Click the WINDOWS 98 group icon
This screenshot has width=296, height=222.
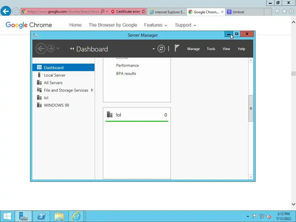coord(39,105)
